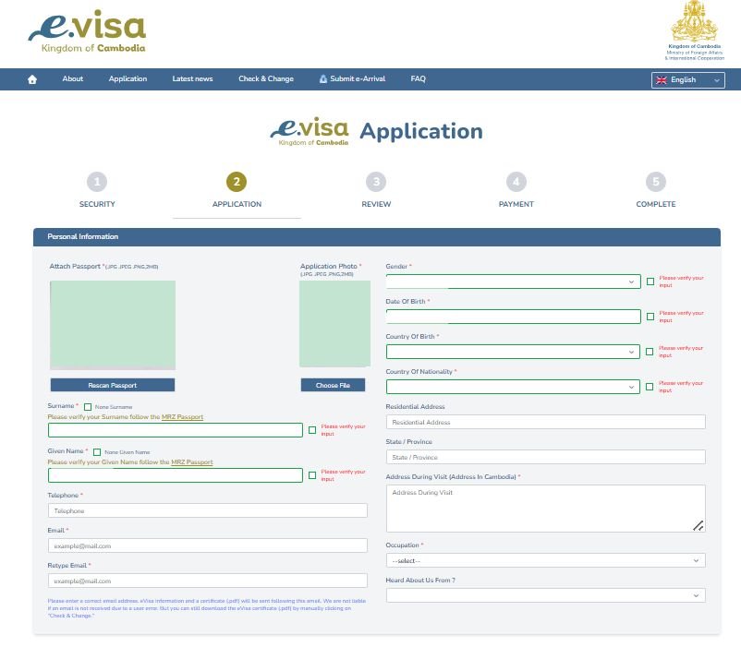Open the Check & Change menu item
Screen dimensions: 741x647
(x=266, y=79)
